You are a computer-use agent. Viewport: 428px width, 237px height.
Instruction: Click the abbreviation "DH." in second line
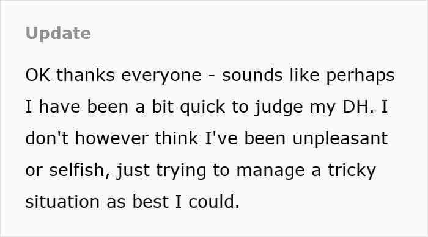pyautogui.click(x=358, y=107)
